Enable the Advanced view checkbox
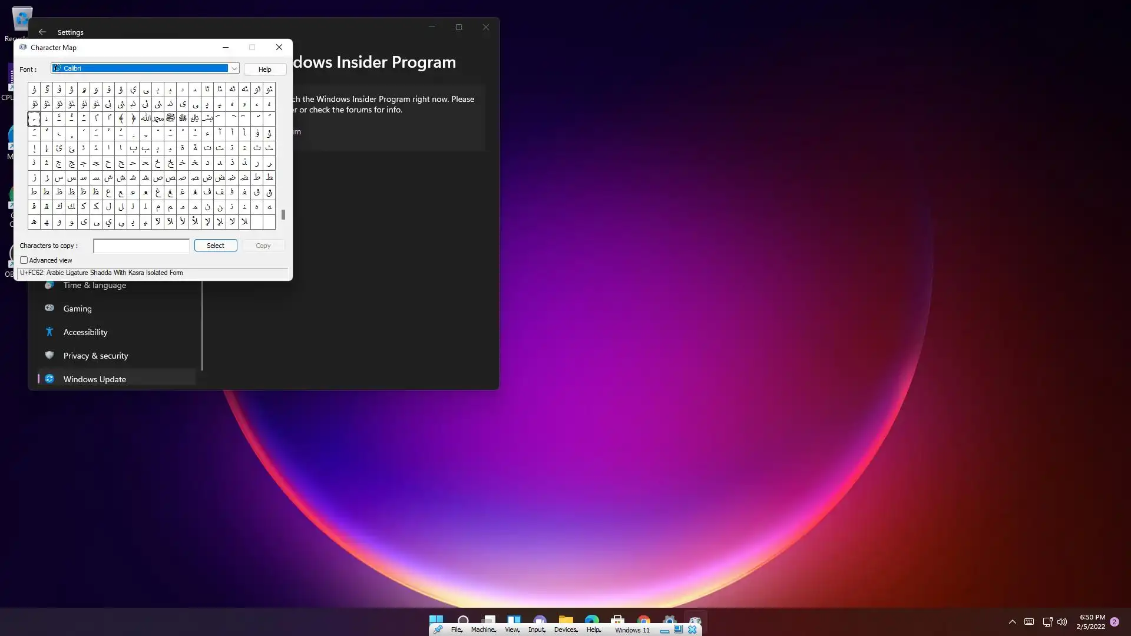Image resolution: width=1131 pixels, height=636 pixels. (24, 260)
